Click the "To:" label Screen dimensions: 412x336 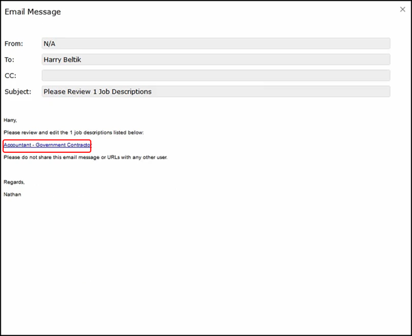pos(10,60)
